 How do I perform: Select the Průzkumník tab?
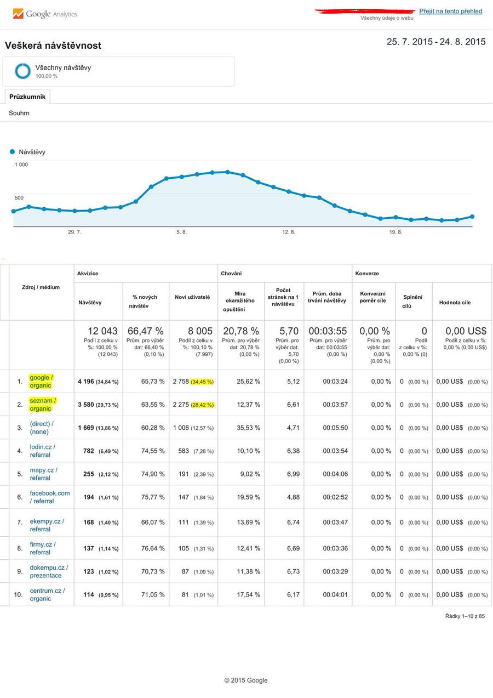click(x=27, y=97)
